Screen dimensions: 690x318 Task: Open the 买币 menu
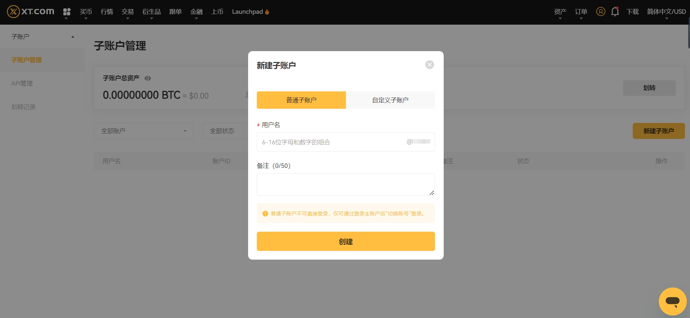pyautogui.click(x=86, y=12)
